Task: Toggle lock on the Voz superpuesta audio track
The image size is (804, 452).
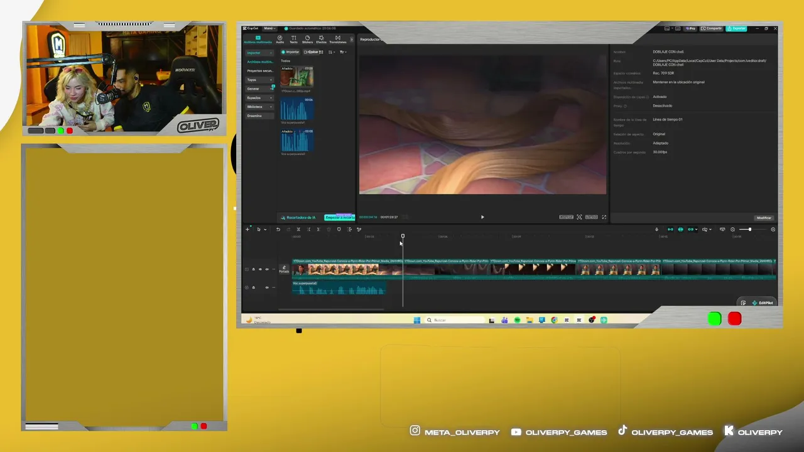Action: click(254, 288)
